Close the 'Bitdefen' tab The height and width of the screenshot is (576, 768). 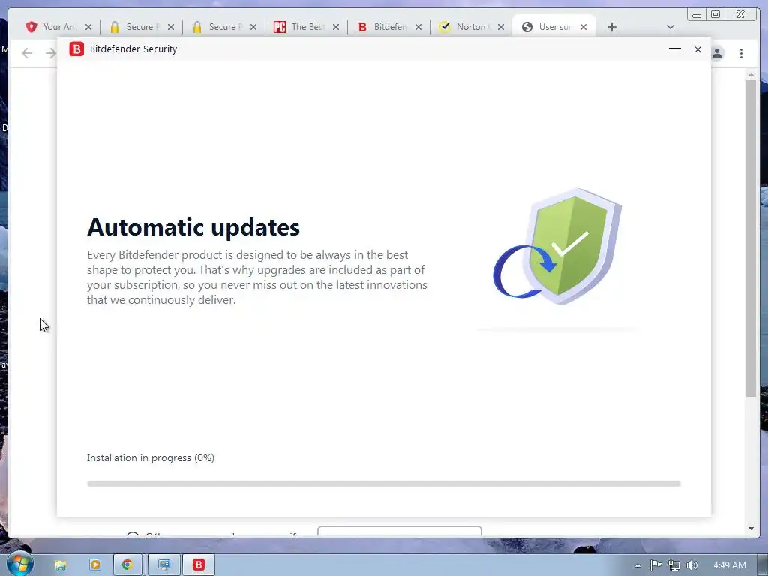[418, 27]
